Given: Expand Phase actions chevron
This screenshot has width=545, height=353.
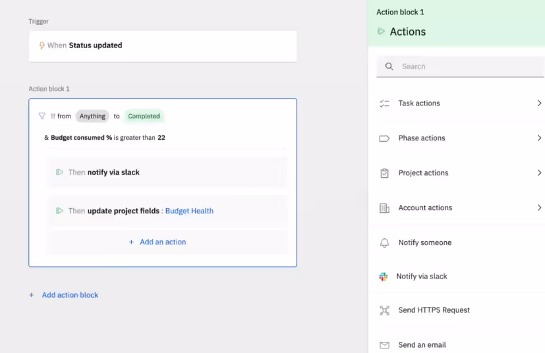Looking at the screenshot, I should [x=539, y=138].
